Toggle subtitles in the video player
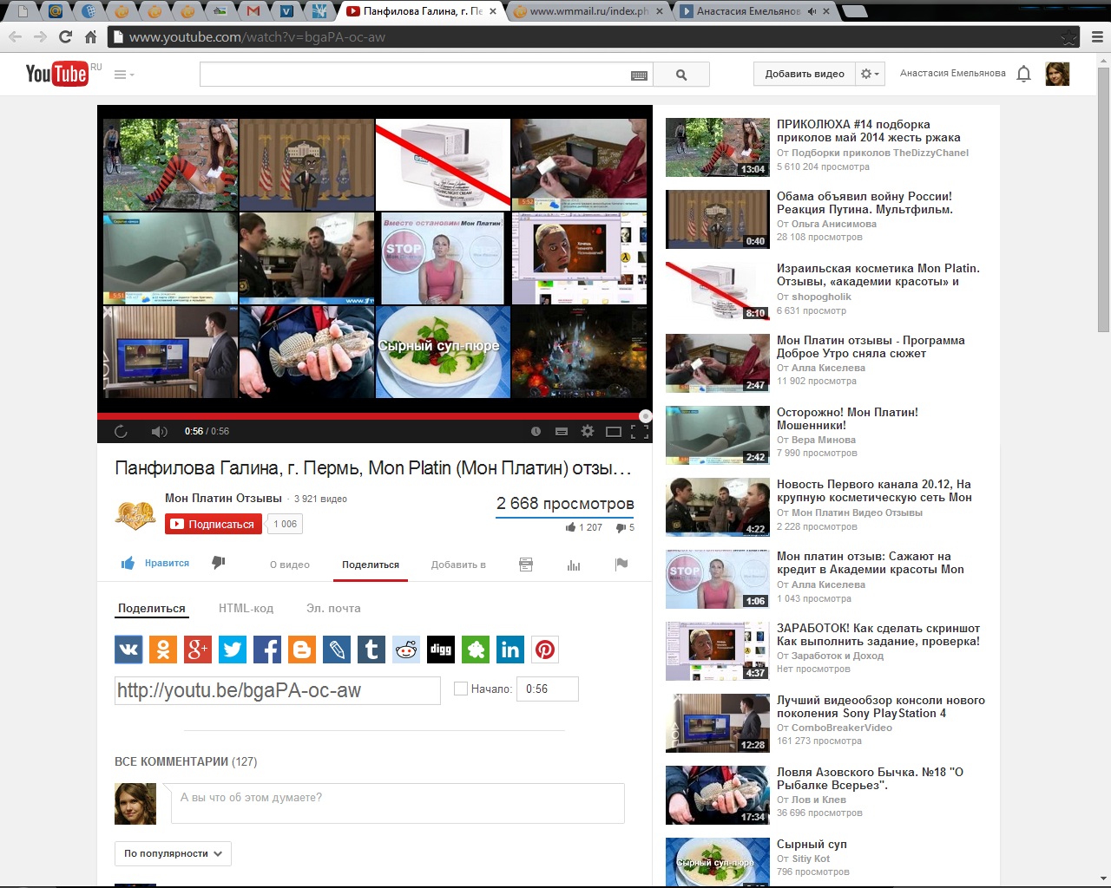This screenshot has height=888, width=1111. coord(562,431)
